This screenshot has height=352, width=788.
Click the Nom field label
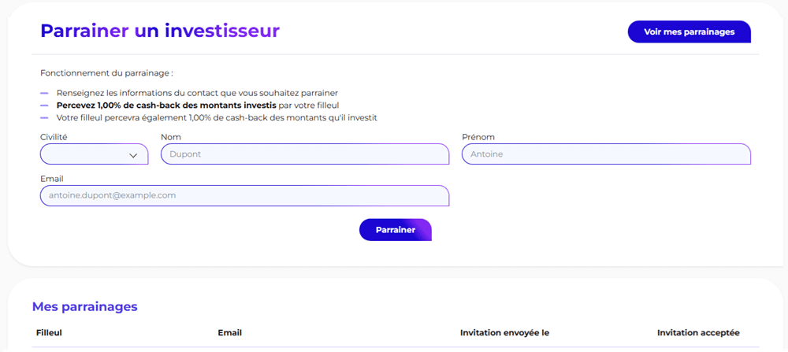171,137
